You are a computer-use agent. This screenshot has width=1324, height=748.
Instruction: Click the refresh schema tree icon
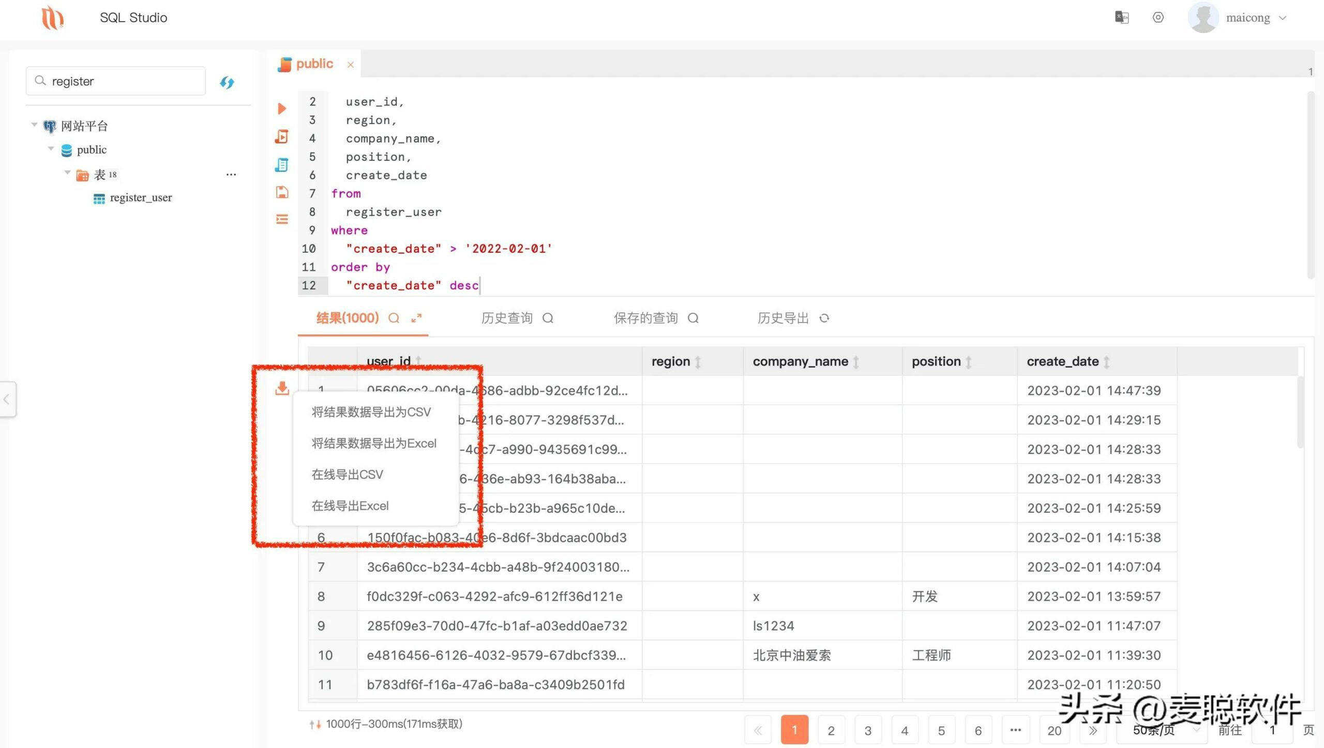tap(227, 82)
